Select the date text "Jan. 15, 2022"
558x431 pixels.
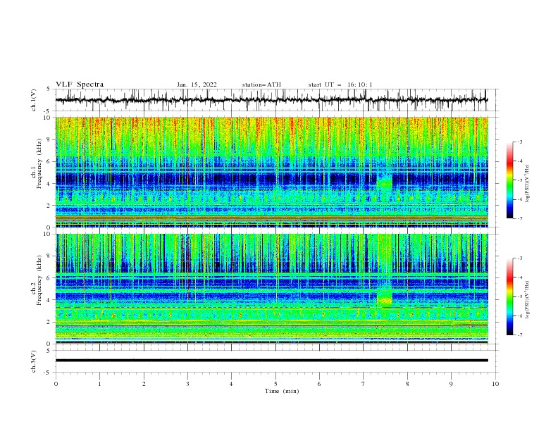click(x=197, y=85)
